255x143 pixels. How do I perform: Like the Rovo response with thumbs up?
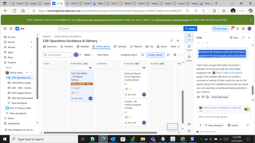click(x=198, y=97)
